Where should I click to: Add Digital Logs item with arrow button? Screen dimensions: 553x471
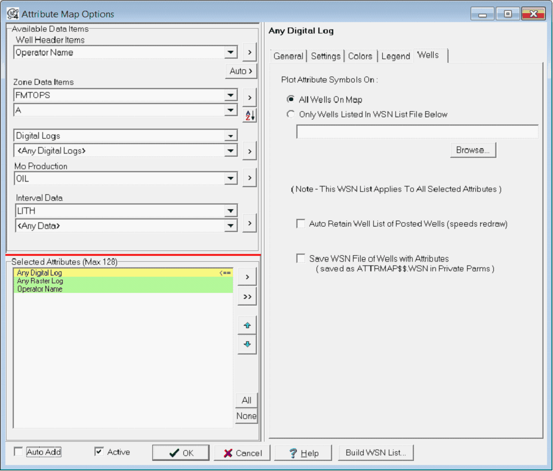(249, 151)
